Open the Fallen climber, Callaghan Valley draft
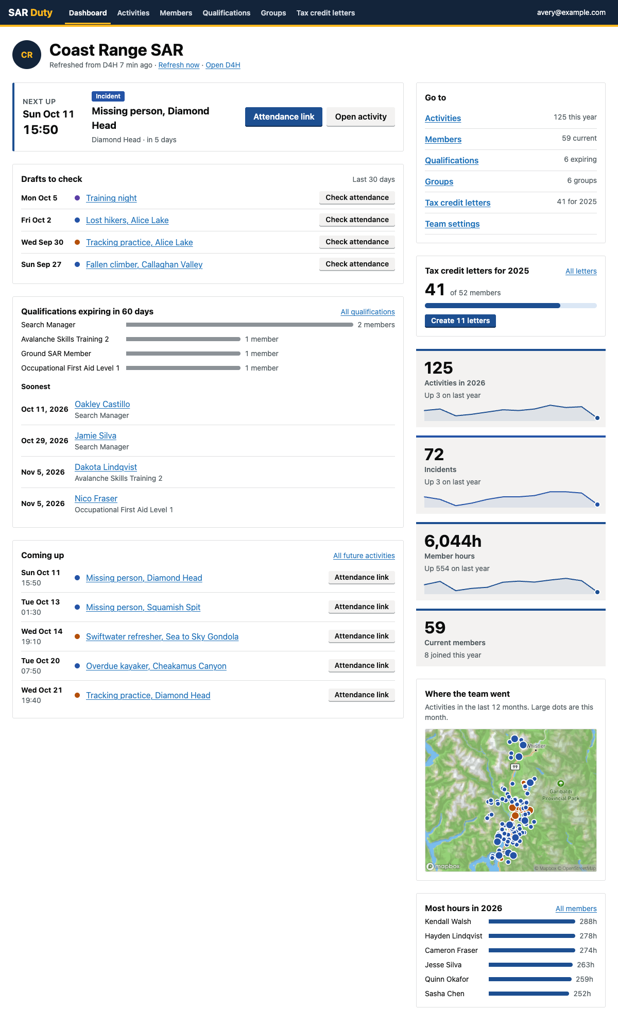618x1024 pixels. (144, 264)
